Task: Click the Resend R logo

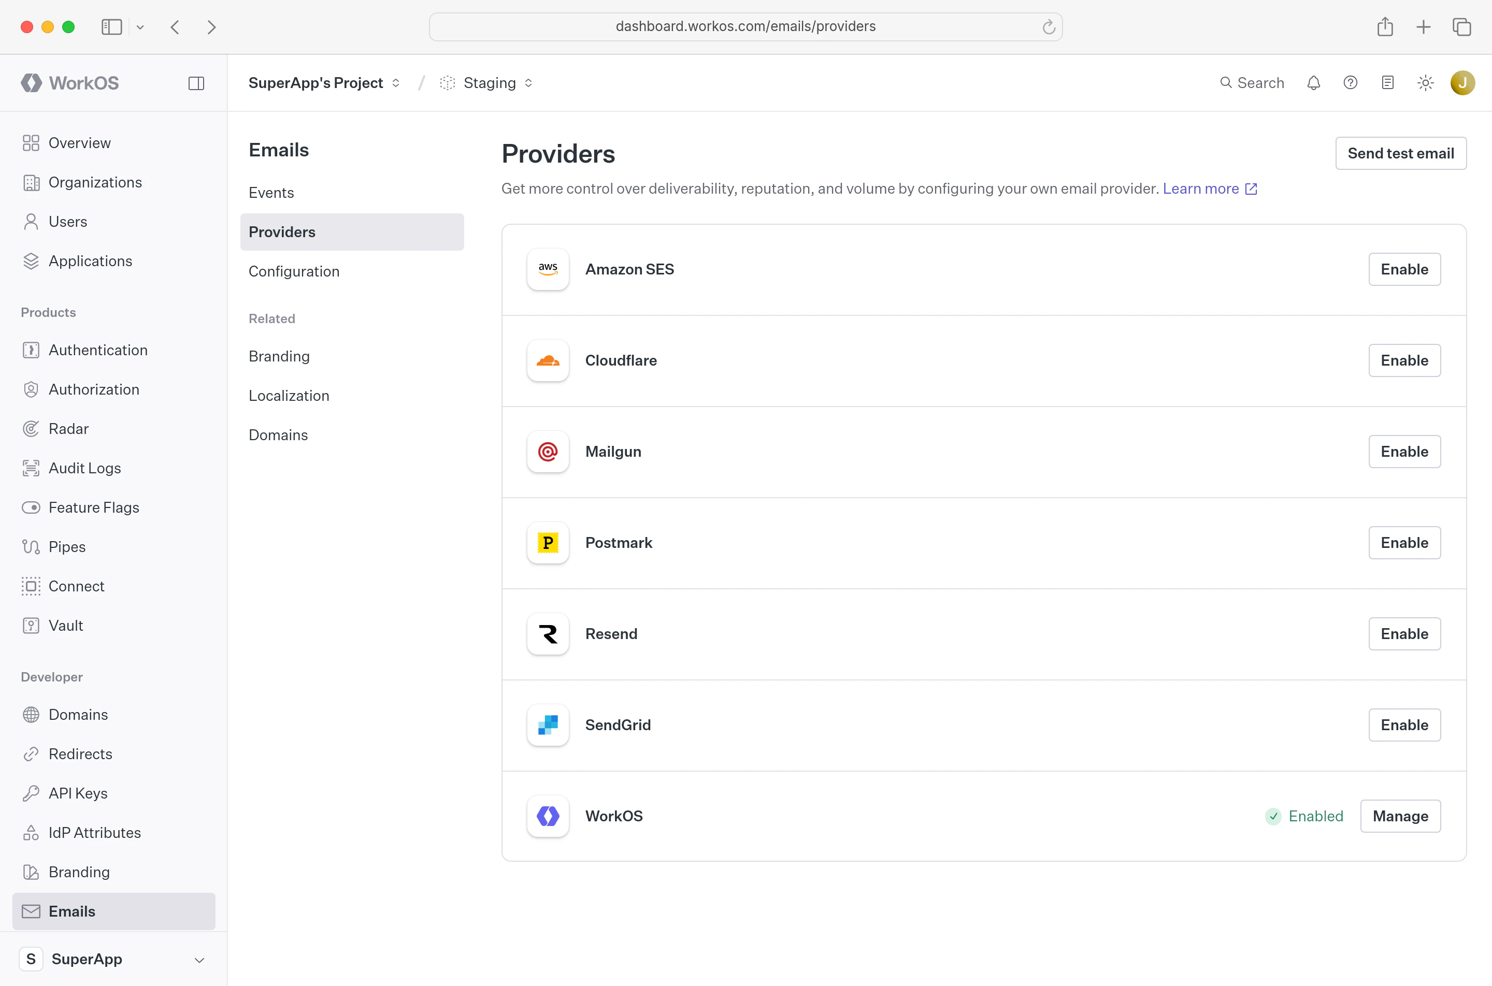Action: click(x=548, y=634)
